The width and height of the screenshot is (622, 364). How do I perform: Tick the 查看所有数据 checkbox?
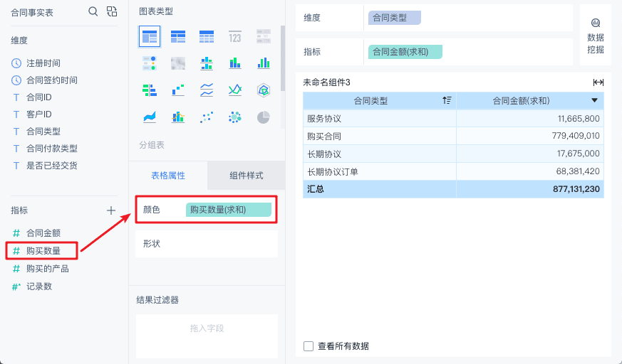309,346
